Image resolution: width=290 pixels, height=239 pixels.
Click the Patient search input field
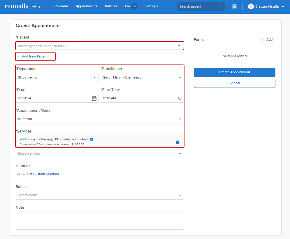[x=100, y=46]
